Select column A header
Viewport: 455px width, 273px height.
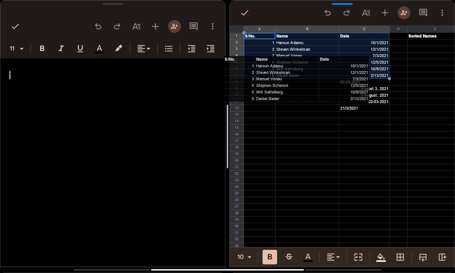(x=259, y=29)
